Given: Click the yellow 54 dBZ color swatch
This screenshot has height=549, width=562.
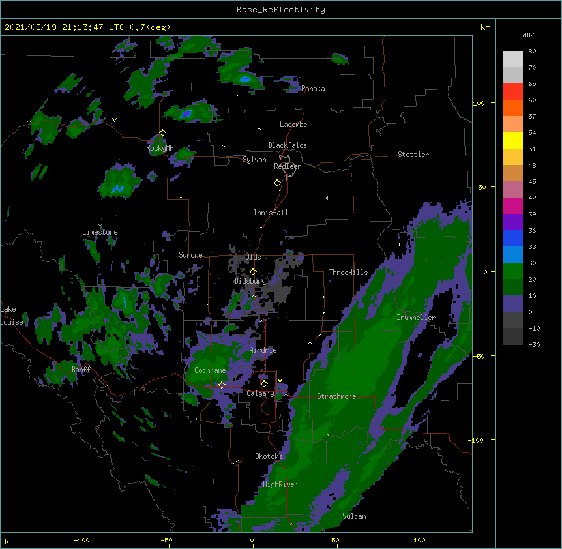Looking at the screenshot, I should pos(512,140).
